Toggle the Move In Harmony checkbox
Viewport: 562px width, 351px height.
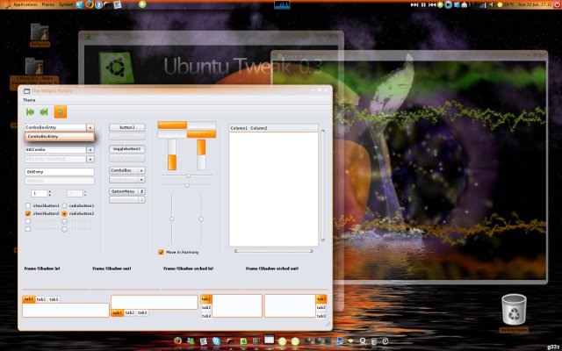161,252
